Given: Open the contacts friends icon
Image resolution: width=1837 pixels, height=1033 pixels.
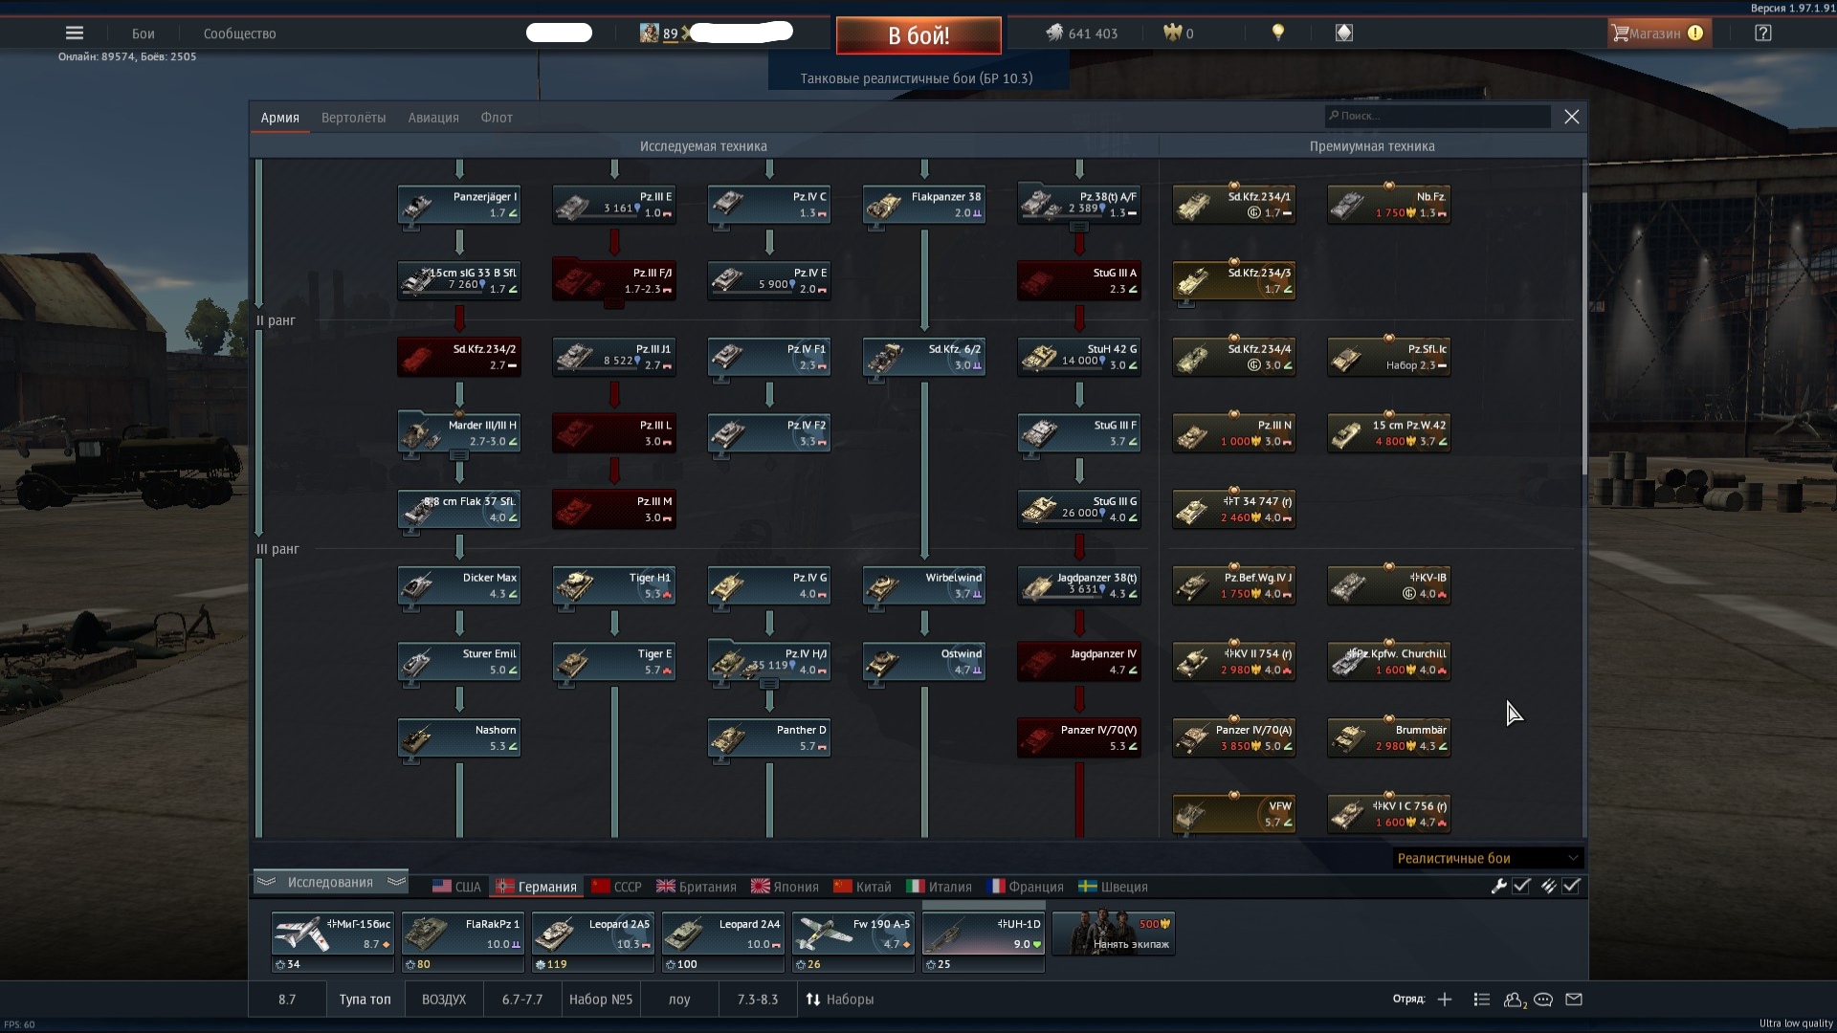Looking at the screenshot, I should [x=1515, y=999].
